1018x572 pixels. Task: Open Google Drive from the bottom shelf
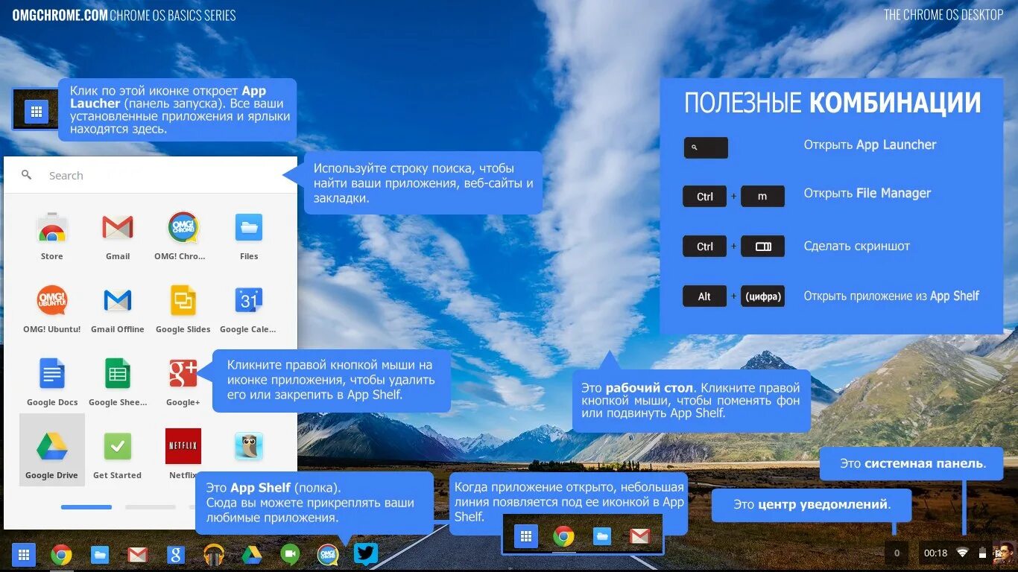point(251,554)
